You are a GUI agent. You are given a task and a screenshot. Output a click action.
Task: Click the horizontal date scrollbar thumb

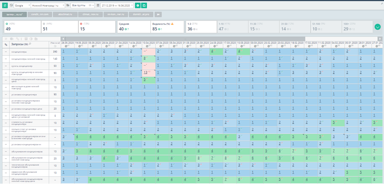click(x=185, y=39)
